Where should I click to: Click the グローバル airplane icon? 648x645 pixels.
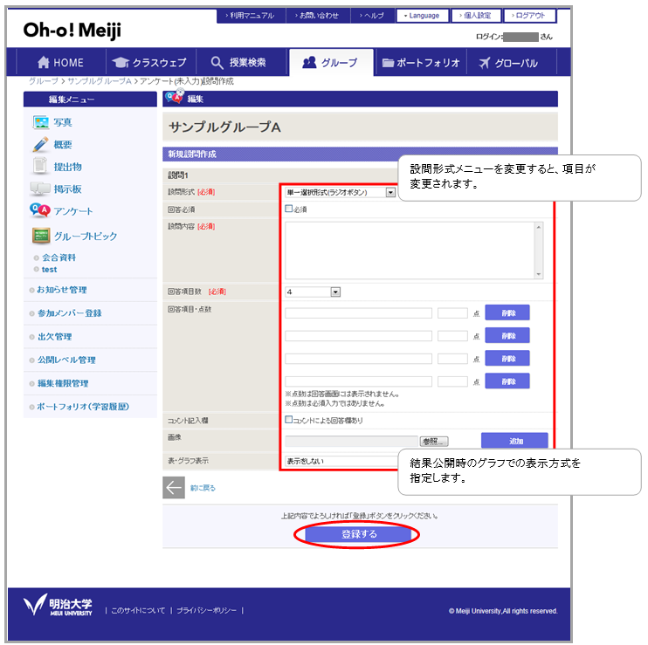click(484, 63)
